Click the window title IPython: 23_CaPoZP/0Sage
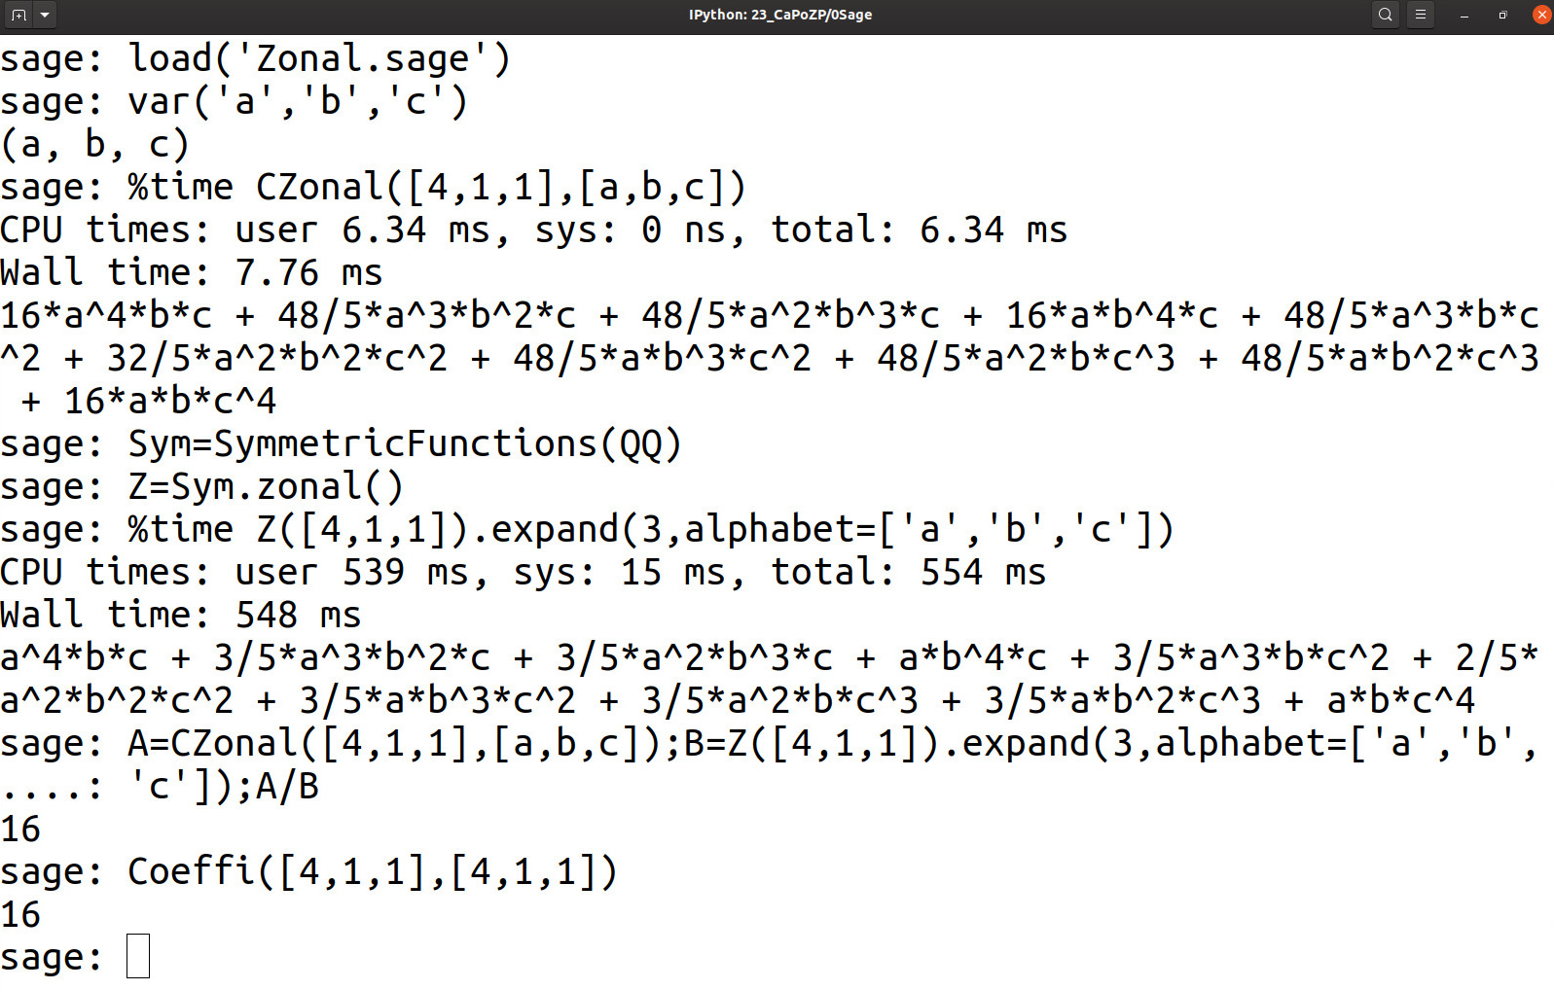 (779, 15)
